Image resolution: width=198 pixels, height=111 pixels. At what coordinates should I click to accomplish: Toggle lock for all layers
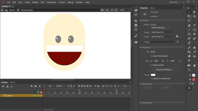pos(41,92)
